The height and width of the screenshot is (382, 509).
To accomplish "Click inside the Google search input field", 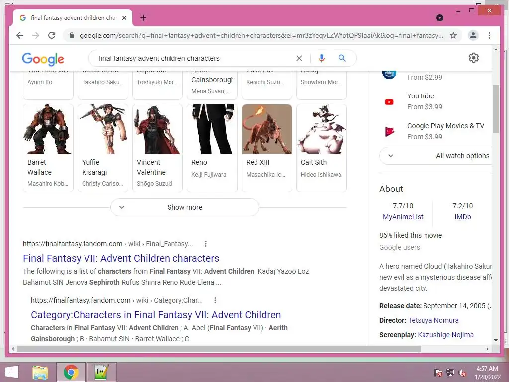I will pos(195,58).
